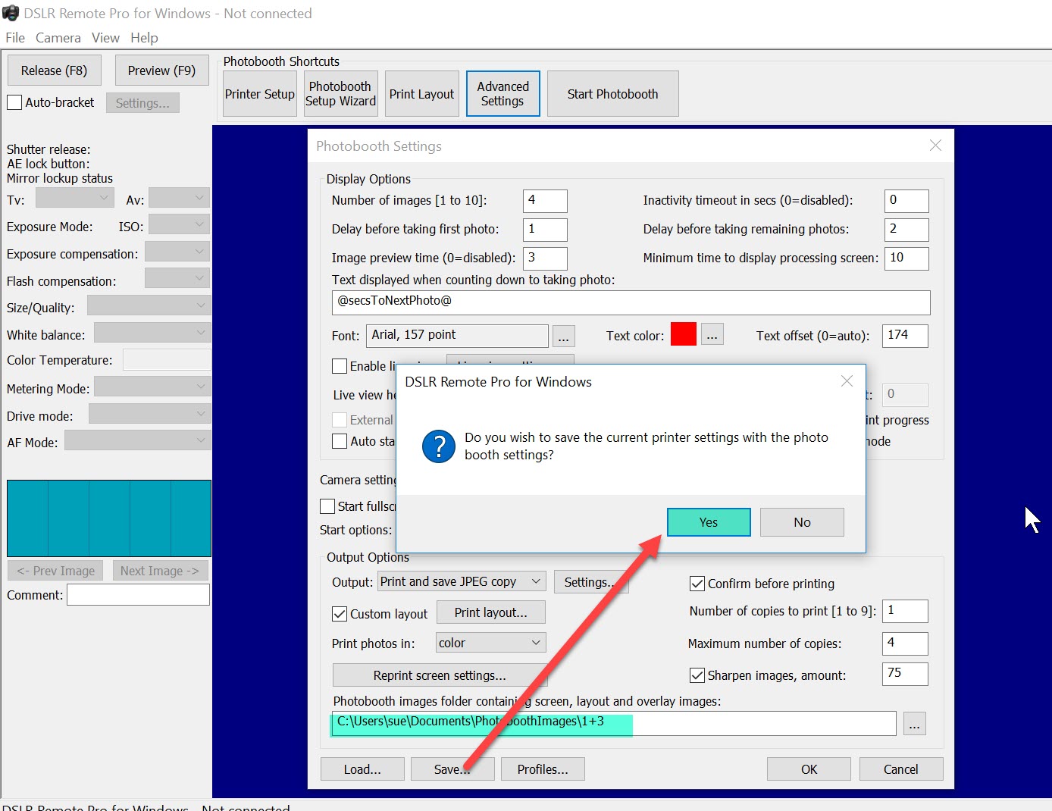Launch Photobooth Setup Wizard

pos(340,94)
